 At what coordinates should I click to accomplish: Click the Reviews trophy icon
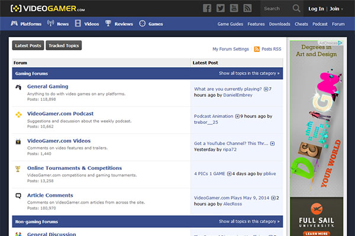coord(108,23)
